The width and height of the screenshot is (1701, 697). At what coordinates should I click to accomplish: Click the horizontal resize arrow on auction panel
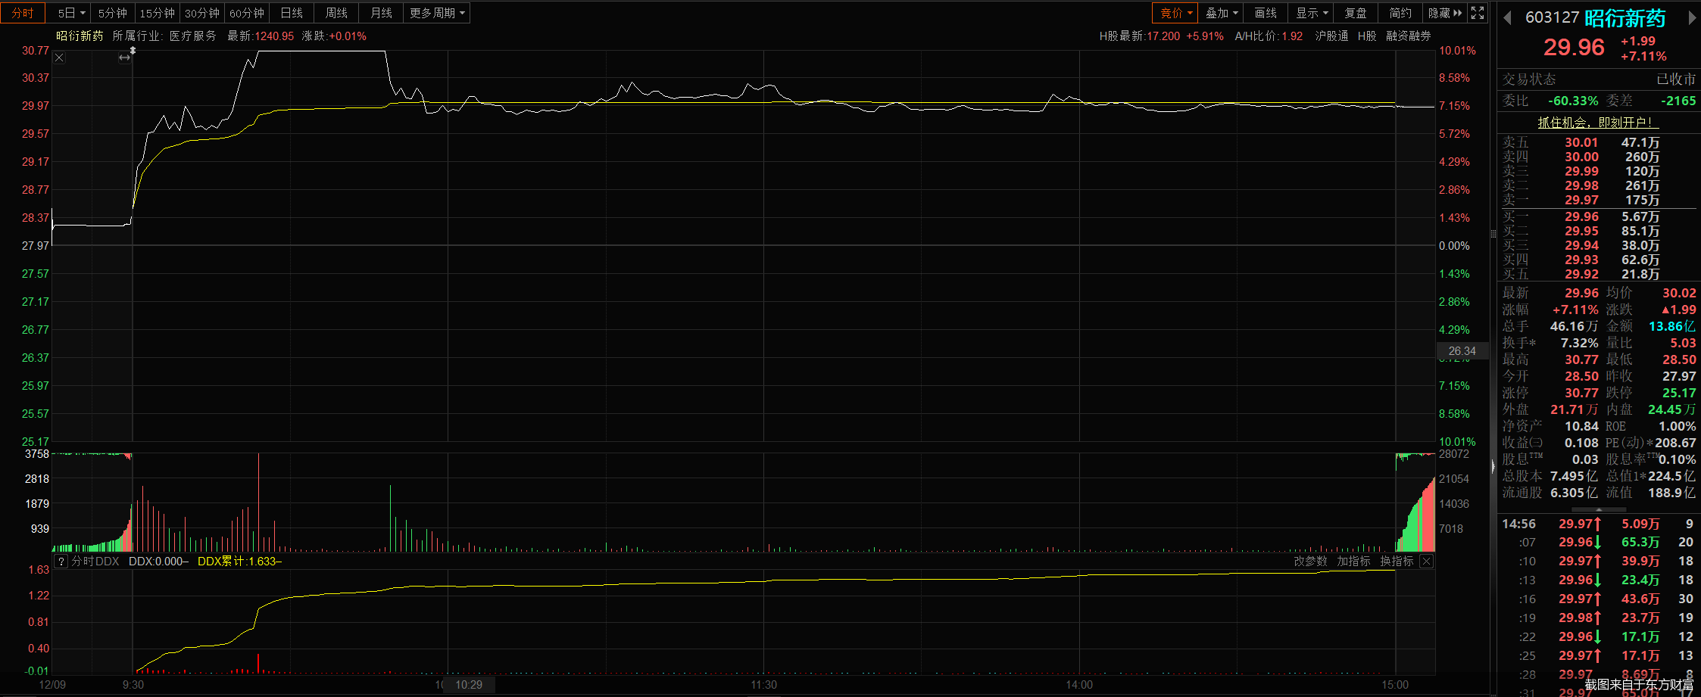point(124,58)
